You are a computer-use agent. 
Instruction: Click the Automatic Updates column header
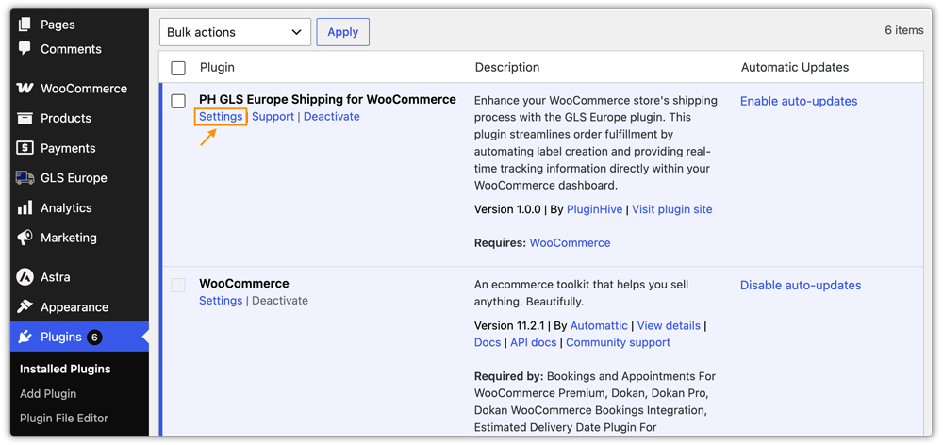(794, 67)
